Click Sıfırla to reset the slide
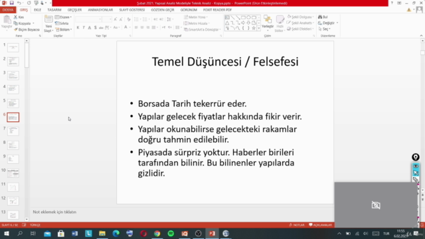 62,23
